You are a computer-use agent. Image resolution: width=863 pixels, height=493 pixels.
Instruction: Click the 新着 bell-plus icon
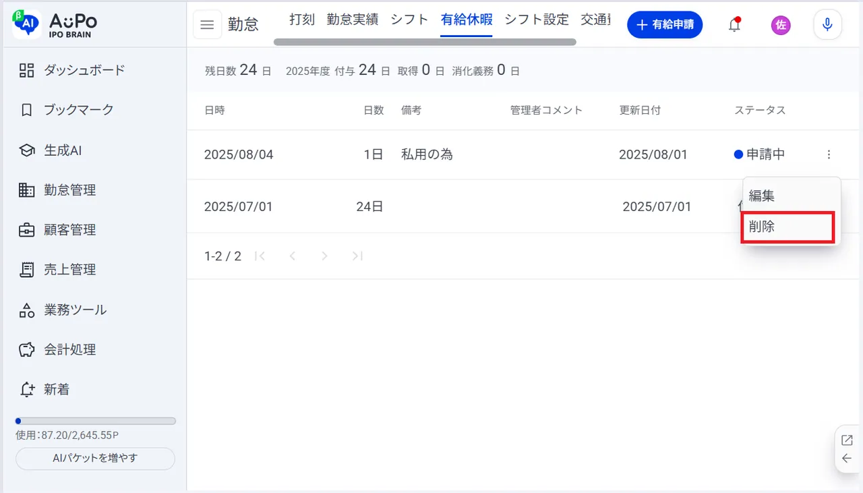click(x=26, y=390)
